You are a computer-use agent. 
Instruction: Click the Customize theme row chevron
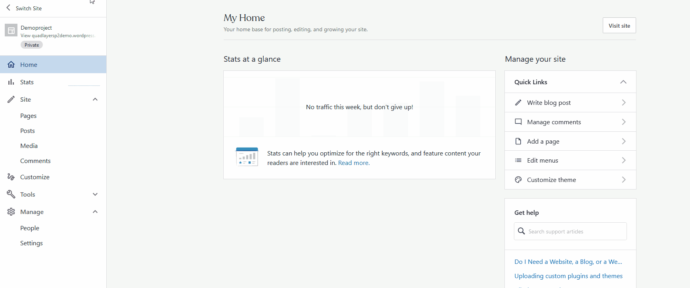pos(624,180)
